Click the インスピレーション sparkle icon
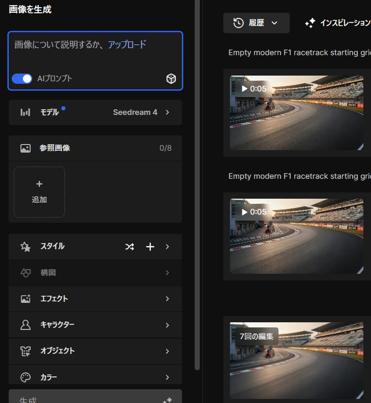This screenshot has width=371, height=403. 310,23
